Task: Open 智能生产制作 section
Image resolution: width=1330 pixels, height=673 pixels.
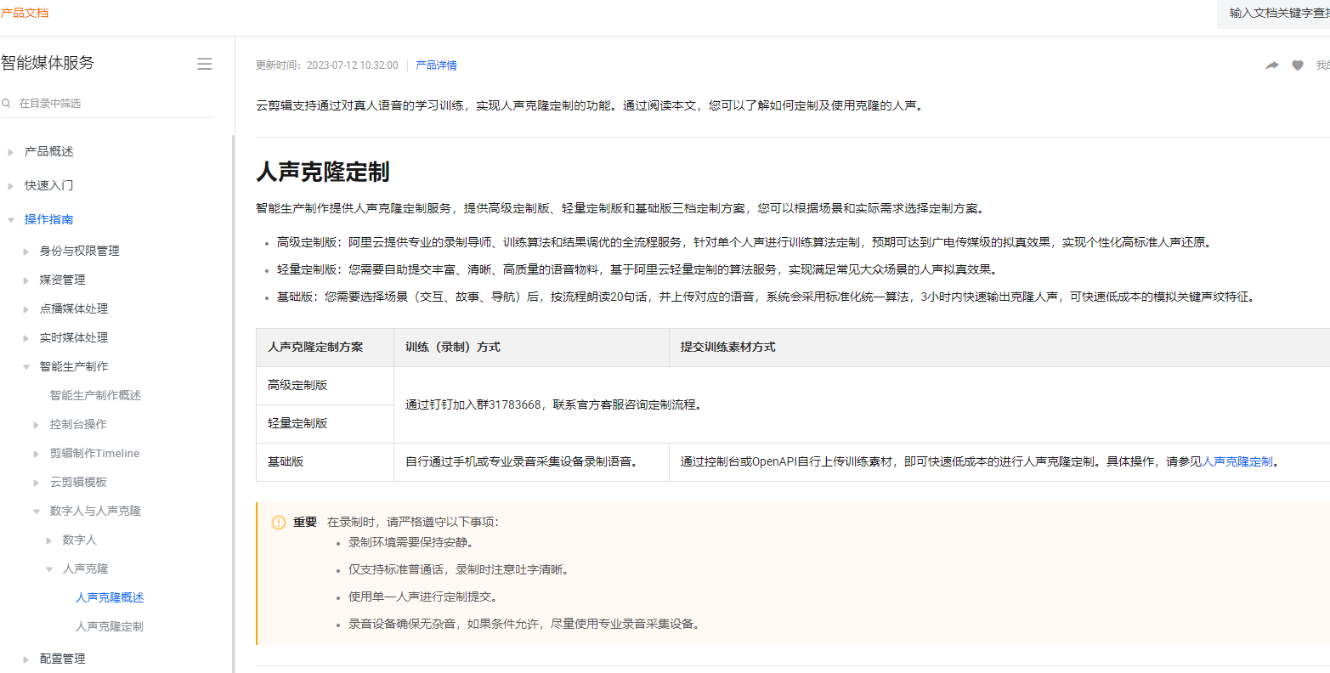Action: [x=74, y=366]
